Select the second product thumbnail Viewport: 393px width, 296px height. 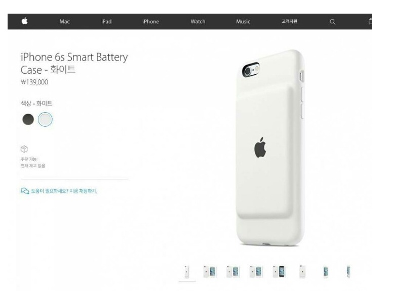210,272
